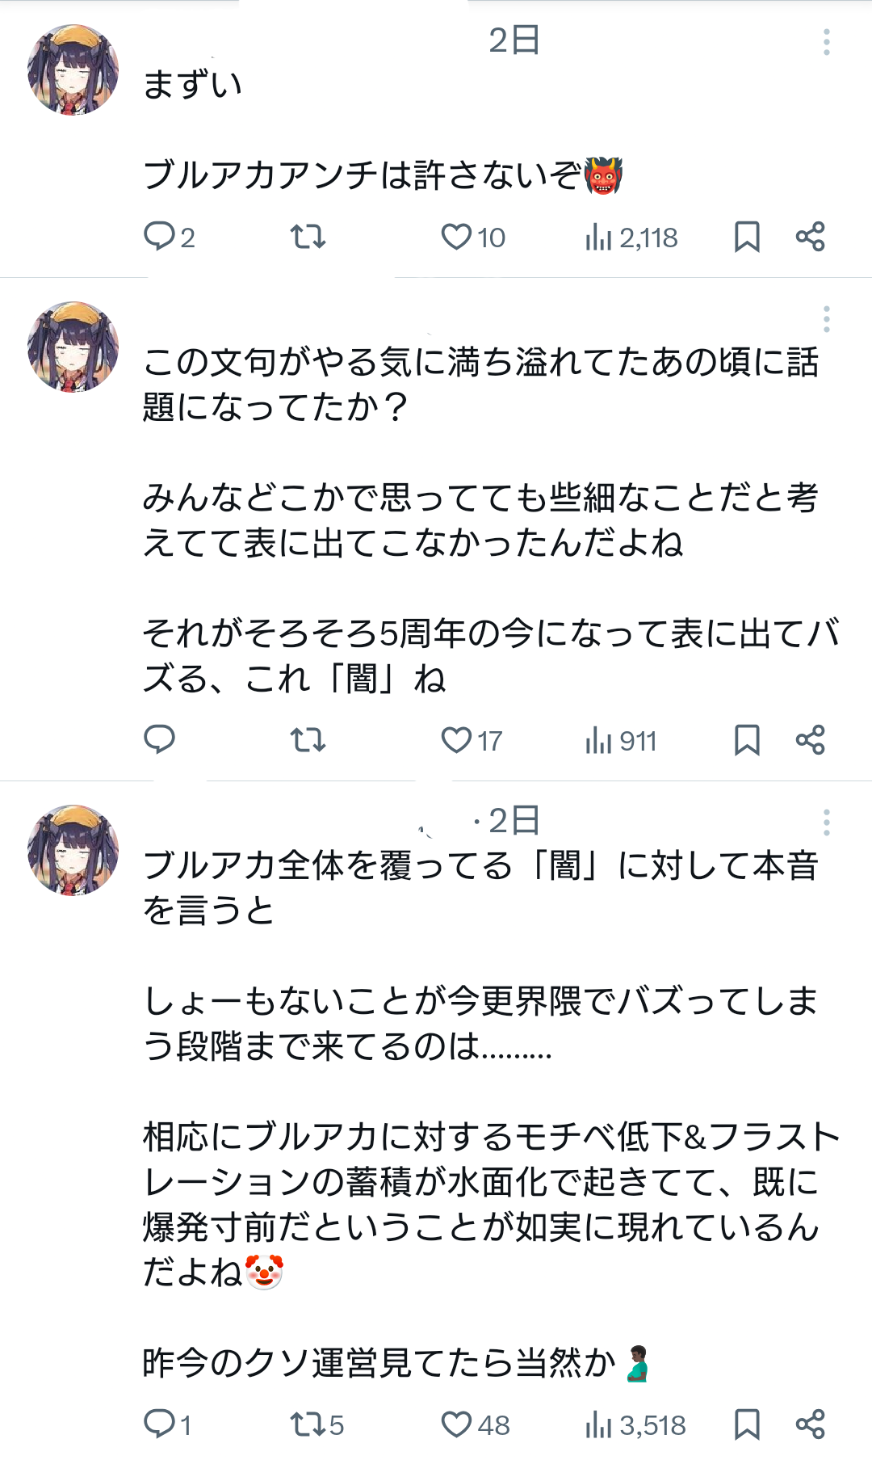The width and height of the screenshot is (872, 1460).
Task: Bookmark the second tweet
Action: [x=747, y=739]
